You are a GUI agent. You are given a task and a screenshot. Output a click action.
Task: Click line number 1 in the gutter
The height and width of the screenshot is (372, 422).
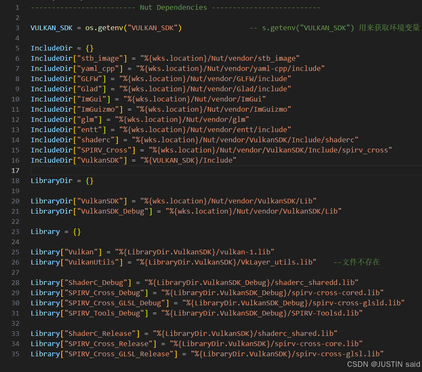[x=17, y=7]
